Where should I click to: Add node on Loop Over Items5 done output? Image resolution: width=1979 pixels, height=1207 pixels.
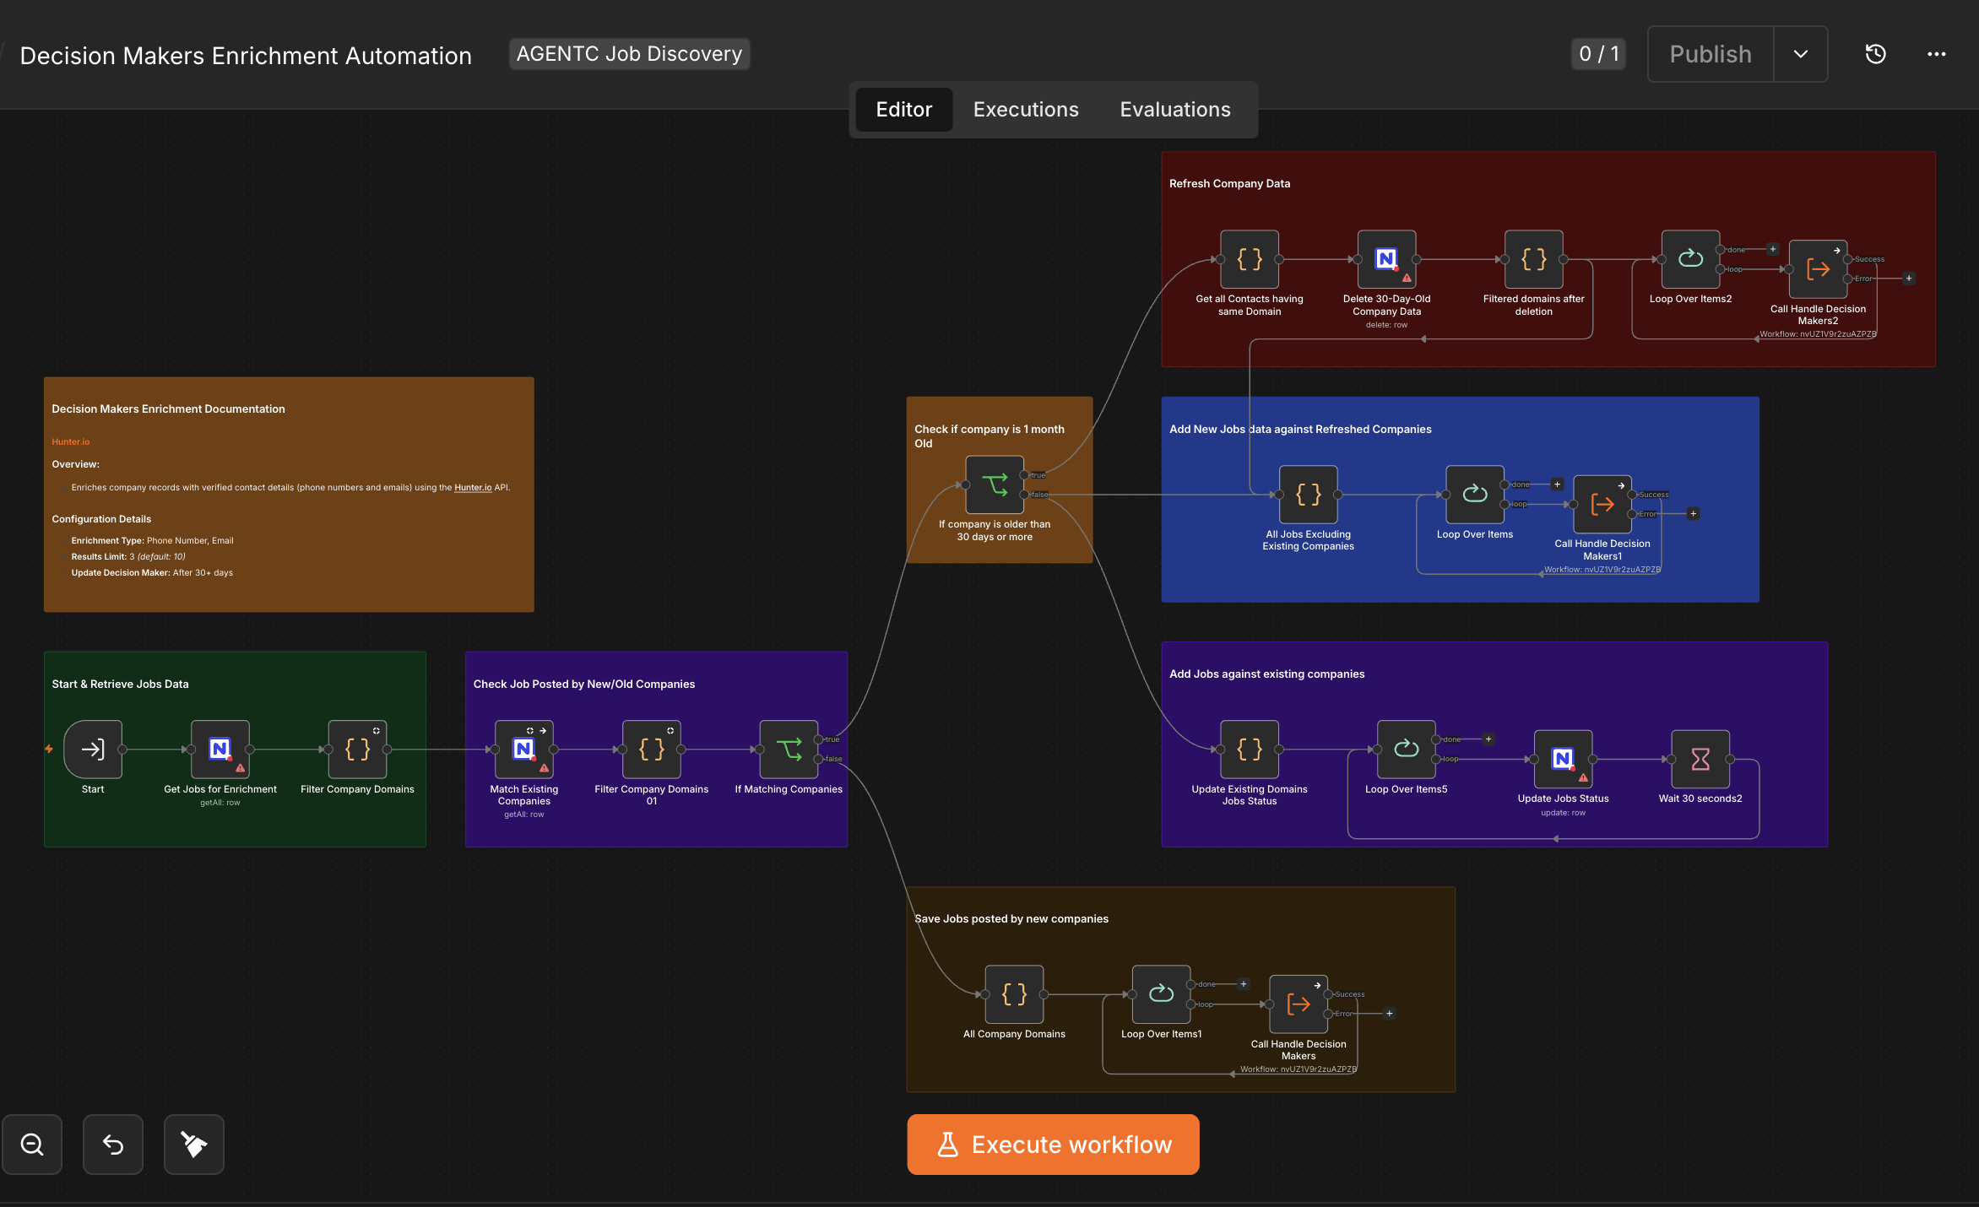1488,739
